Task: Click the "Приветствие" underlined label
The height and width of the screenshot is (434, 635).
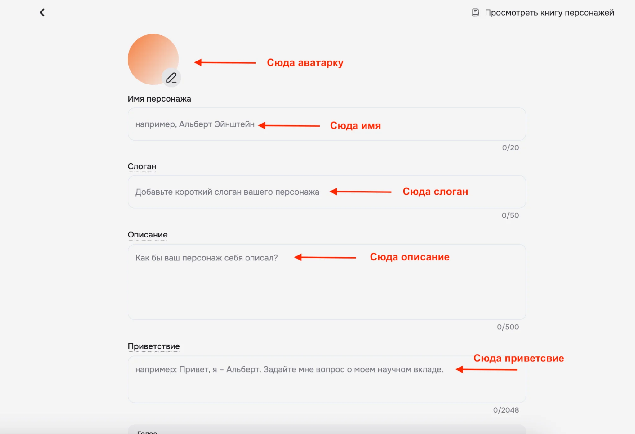Action: click(x=154, y=346)
